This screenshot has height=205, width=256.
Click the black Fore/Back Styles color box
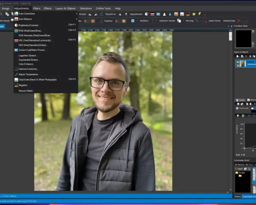[244, 39]
